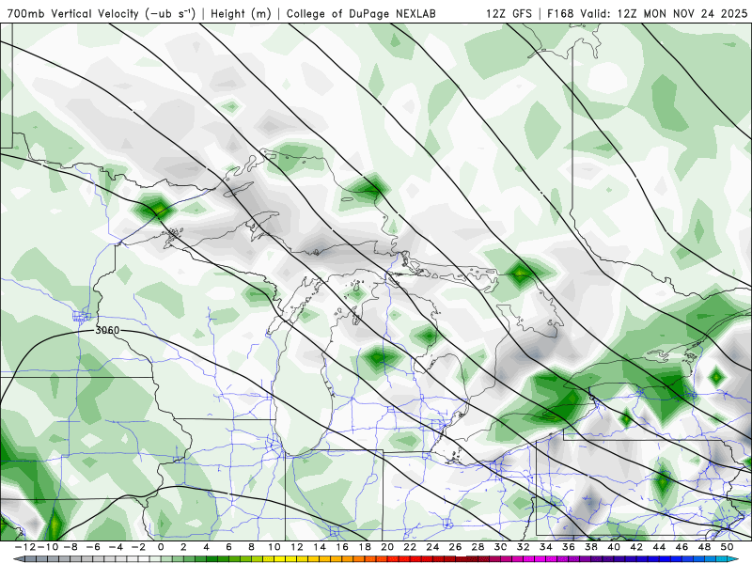The image size is (752, 564).
Task: Click the '34' color scale label
Action: coord(546,547)
